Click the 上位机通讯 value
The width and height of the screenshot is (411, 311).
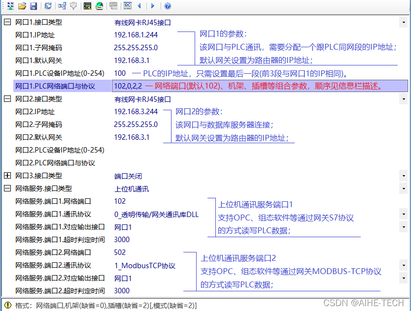pyautogui.click(x=132, y=189)
